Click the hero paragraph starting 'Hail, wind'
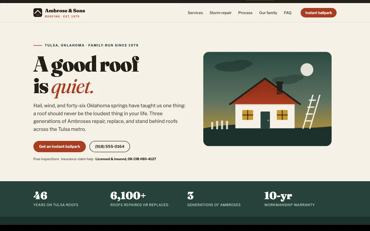The height and width of the screenshot is (231, 370). 109,117
